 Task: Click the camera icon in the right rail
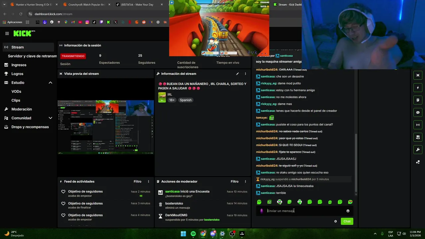coord(418,137)
